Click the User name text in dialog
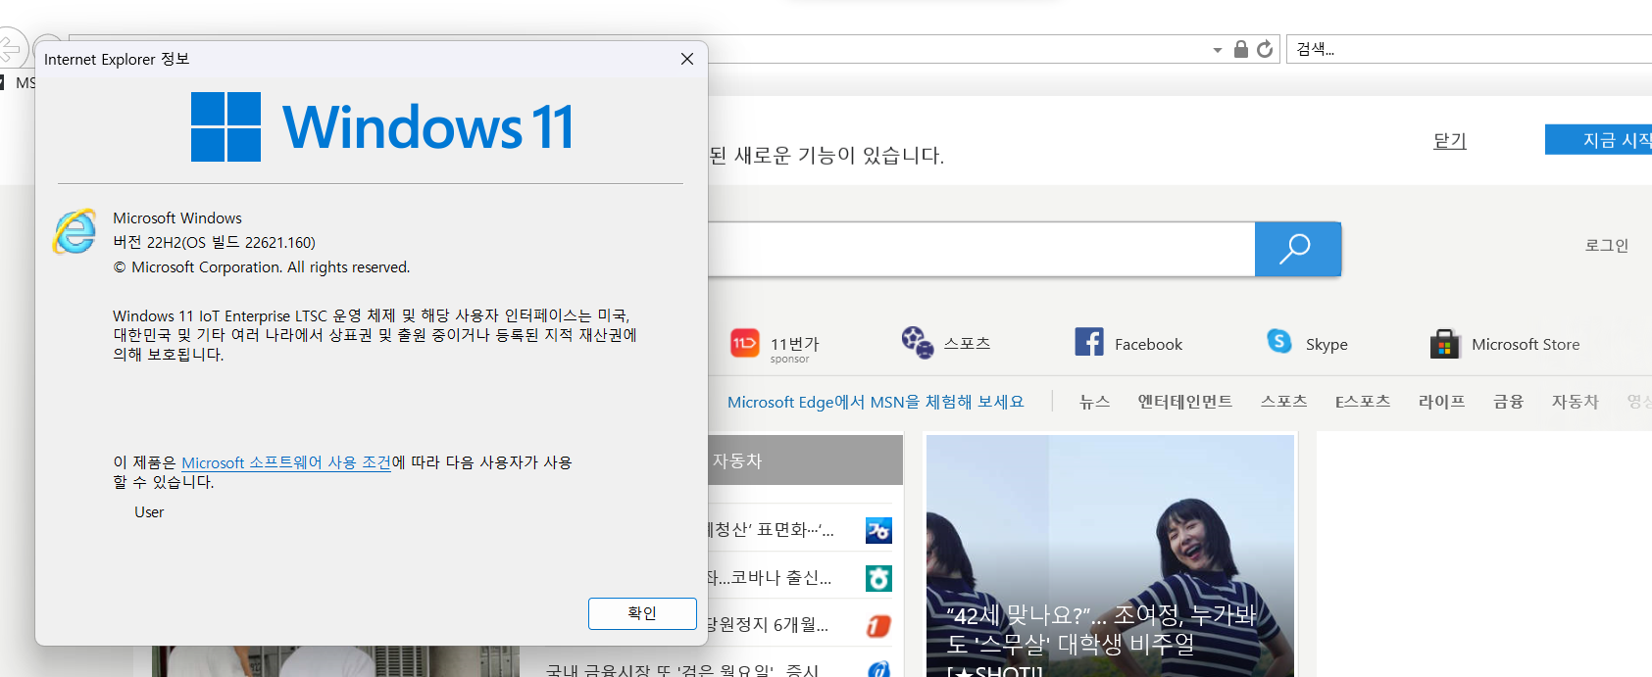The image size is (1652, 677). pos(149,512)
